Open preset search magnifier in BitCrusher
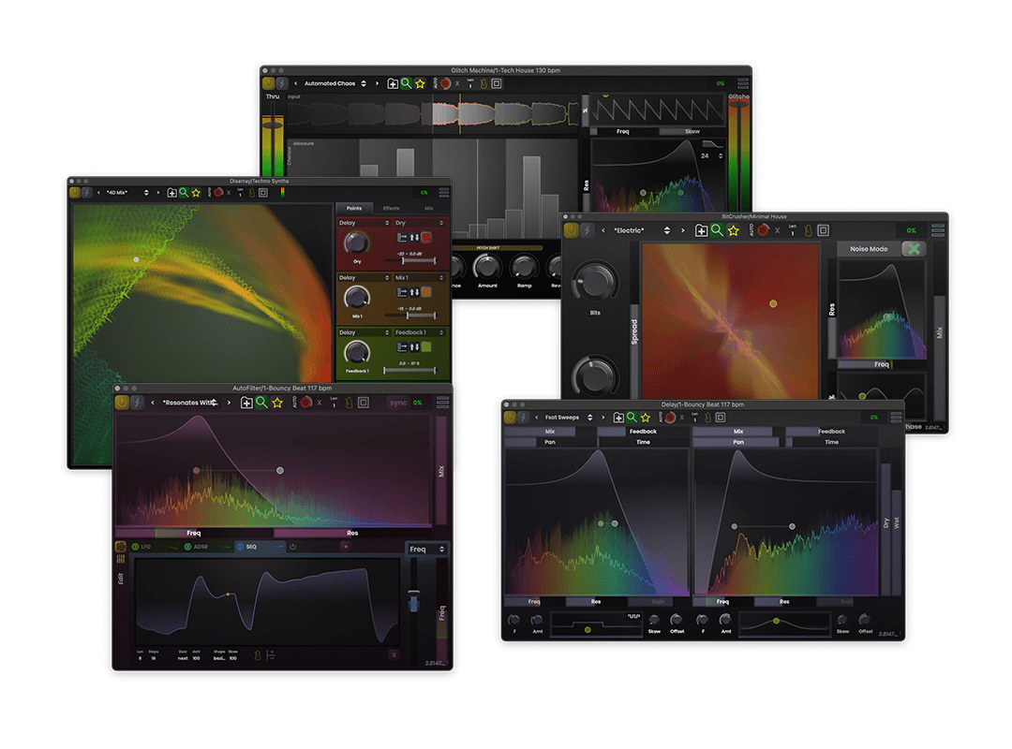Image resolution: width=1012 pixels, height=749 pixels. tap(717, 230)
